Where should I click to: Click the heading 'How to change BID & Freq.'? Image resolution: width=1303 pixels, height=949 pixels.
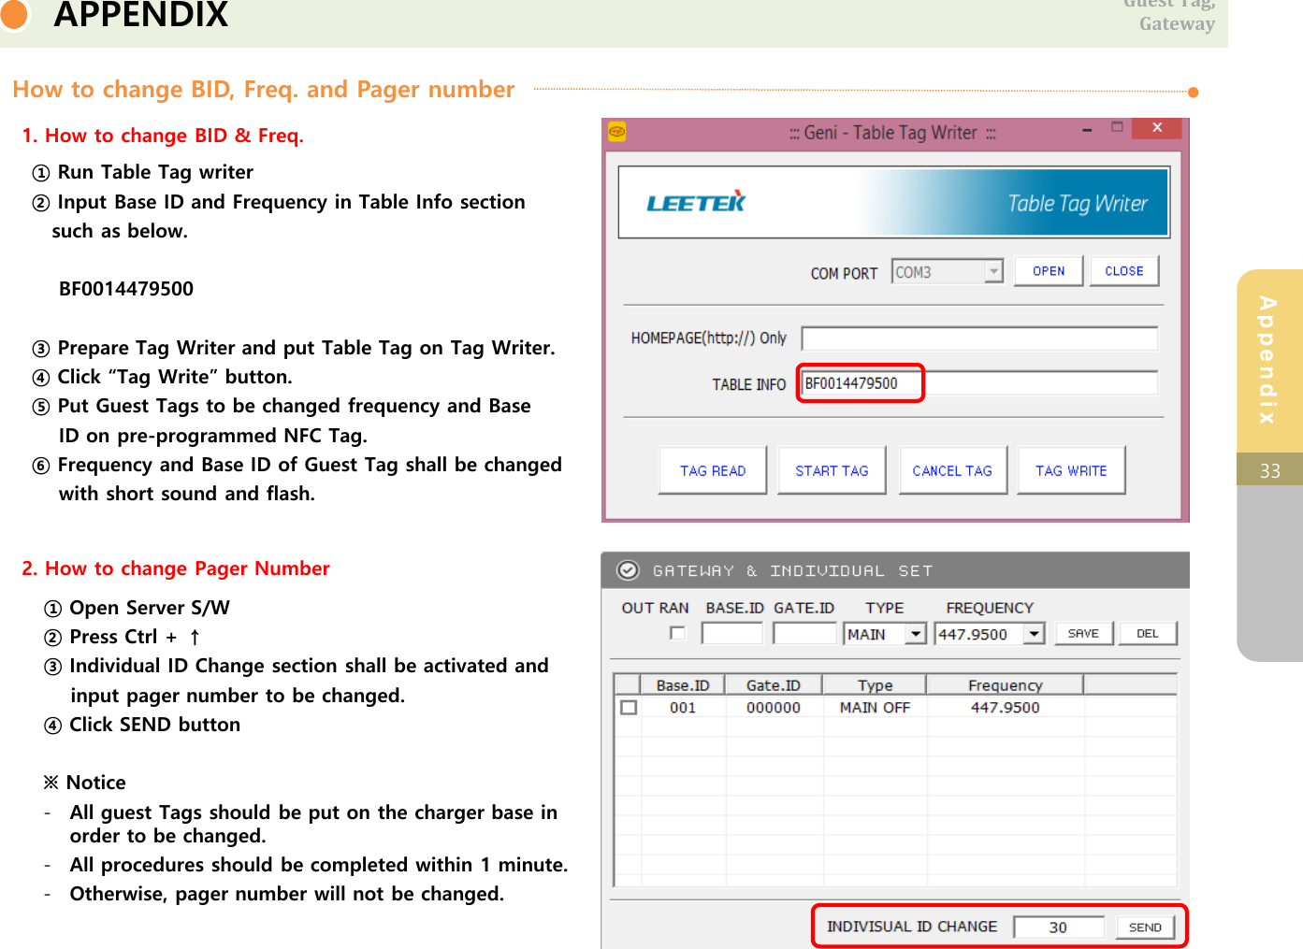point(174,136)
